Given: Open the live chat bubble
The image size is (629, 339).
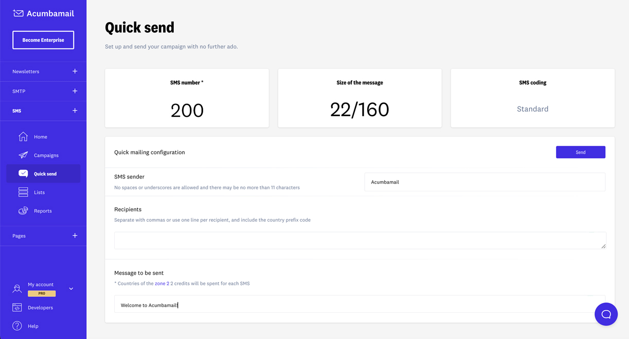Looking at the screenshot, I should pyautogui.click(x=606, y=314).
